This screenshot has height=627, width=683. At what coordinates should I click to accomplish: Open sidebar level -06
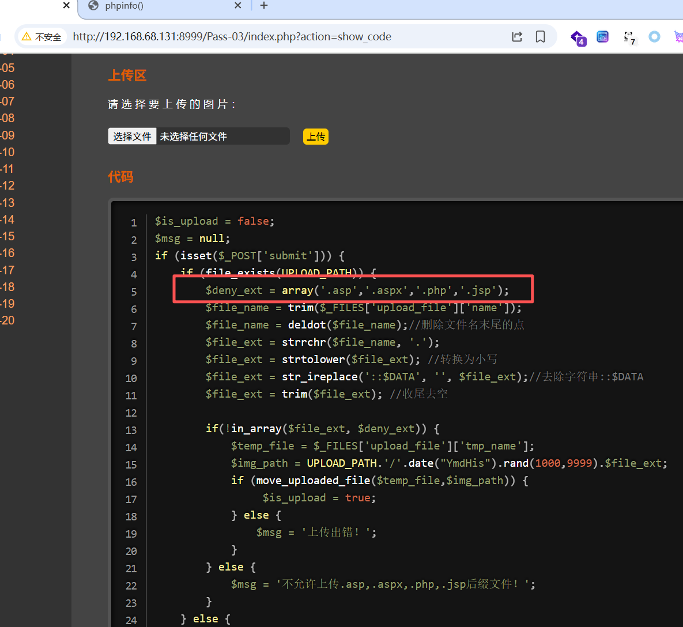[7, 85]
